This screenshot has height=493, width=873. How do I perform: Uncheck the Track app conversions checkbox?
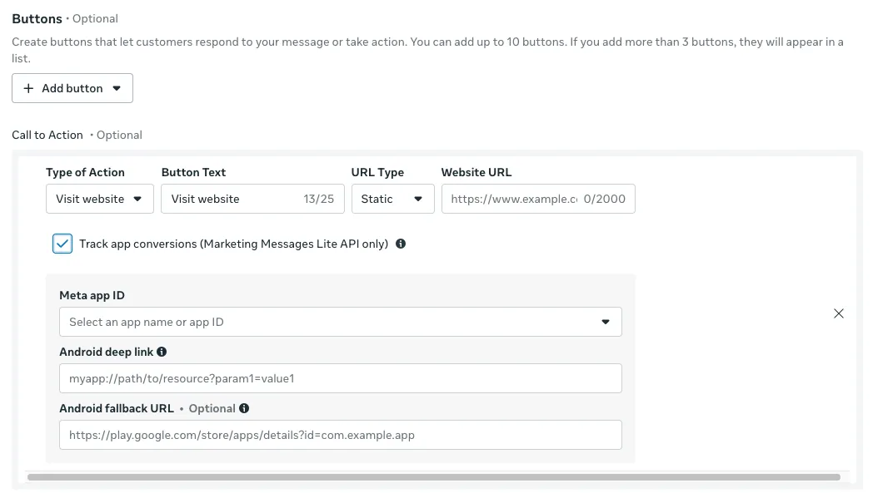[x=62, y=244]
